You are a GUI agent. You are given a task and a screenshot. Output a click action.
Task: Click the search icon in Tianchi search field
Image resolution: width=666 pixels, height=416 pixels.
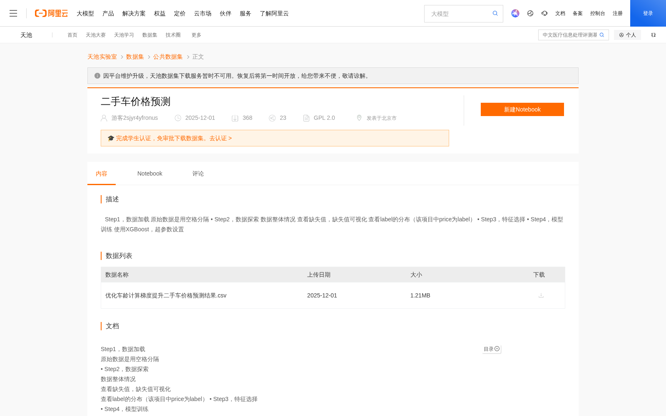pos(602,35)
